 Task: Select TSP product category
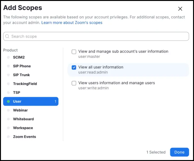(16, 92)
